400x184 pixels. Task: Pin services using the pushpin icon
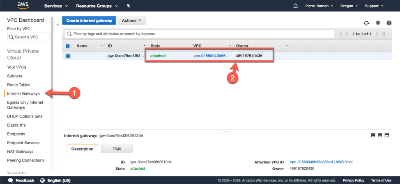(128, 6)
